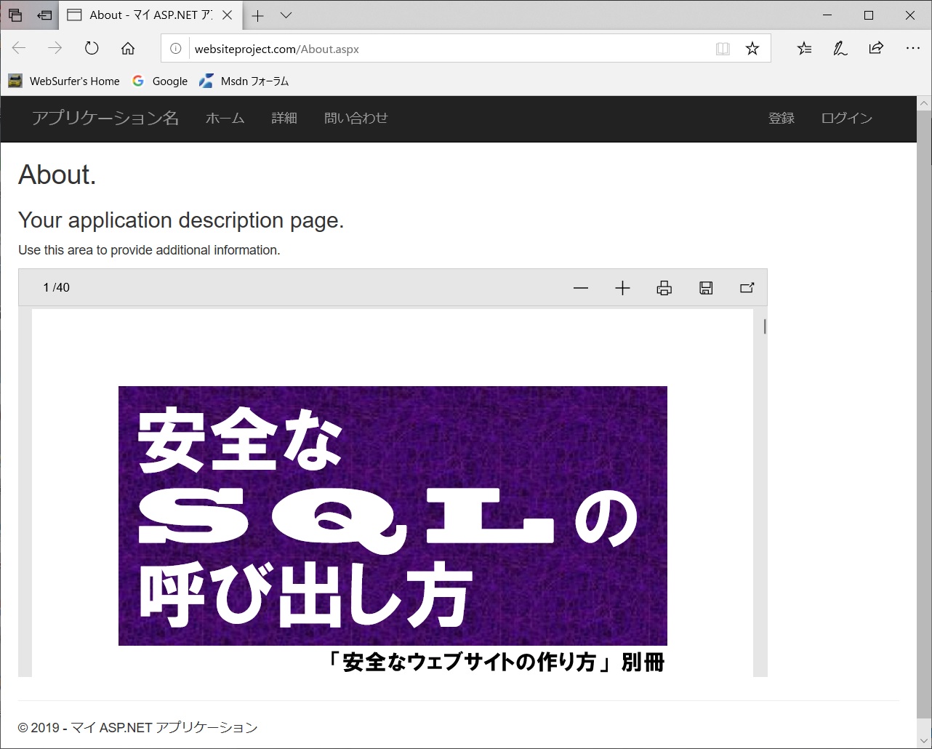
Task: Open a new tab
Action: tap(258, 15)
